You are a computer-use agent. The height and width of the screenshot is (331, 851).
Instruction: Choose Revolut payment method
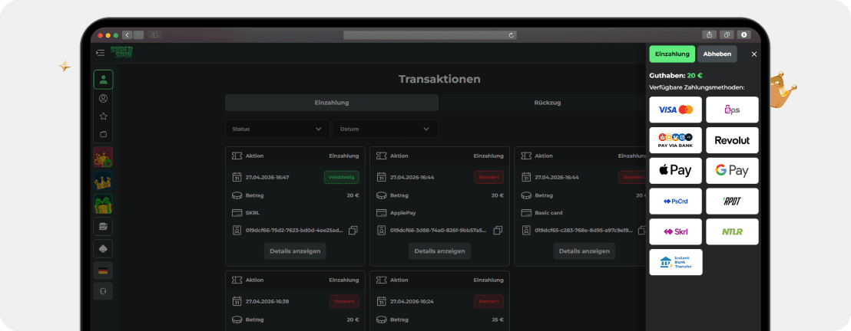tap(732, 140)
